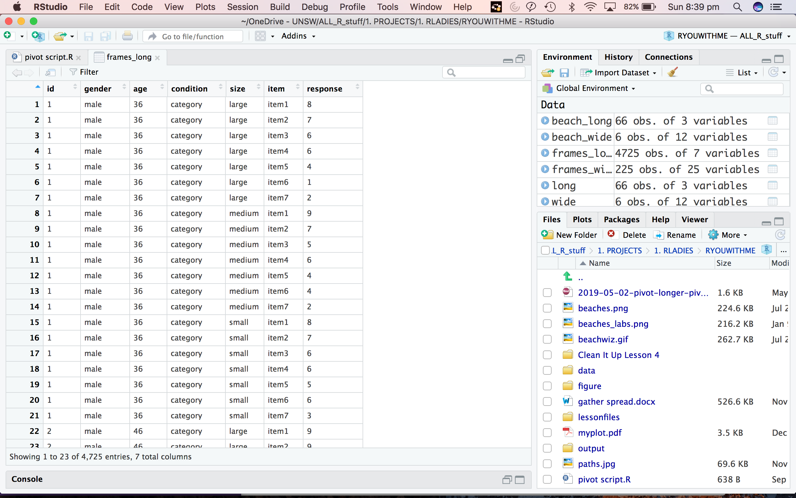796x498 pixels.
Task: Open the beach_wide data grid icon
Action: pyautogui.click(x=772, y=137)
